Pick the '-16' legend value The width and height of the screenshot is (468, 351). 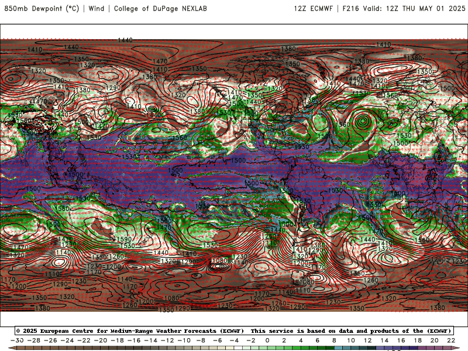click(x=134, y=340)
